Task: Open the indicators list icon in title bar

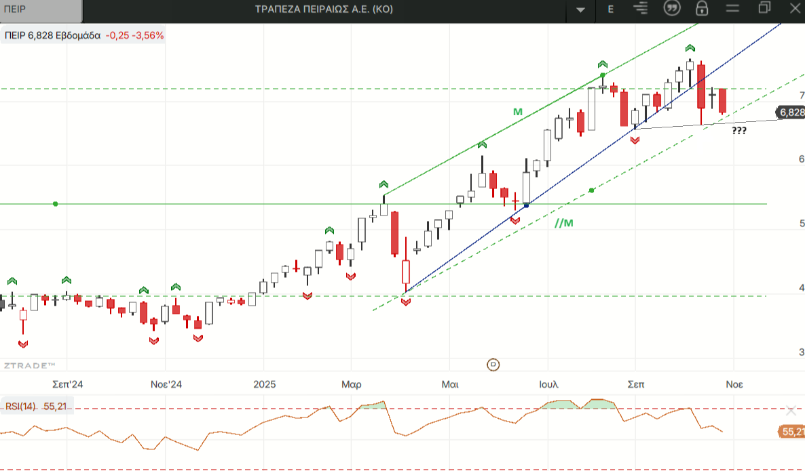Action: click(640, 9)
